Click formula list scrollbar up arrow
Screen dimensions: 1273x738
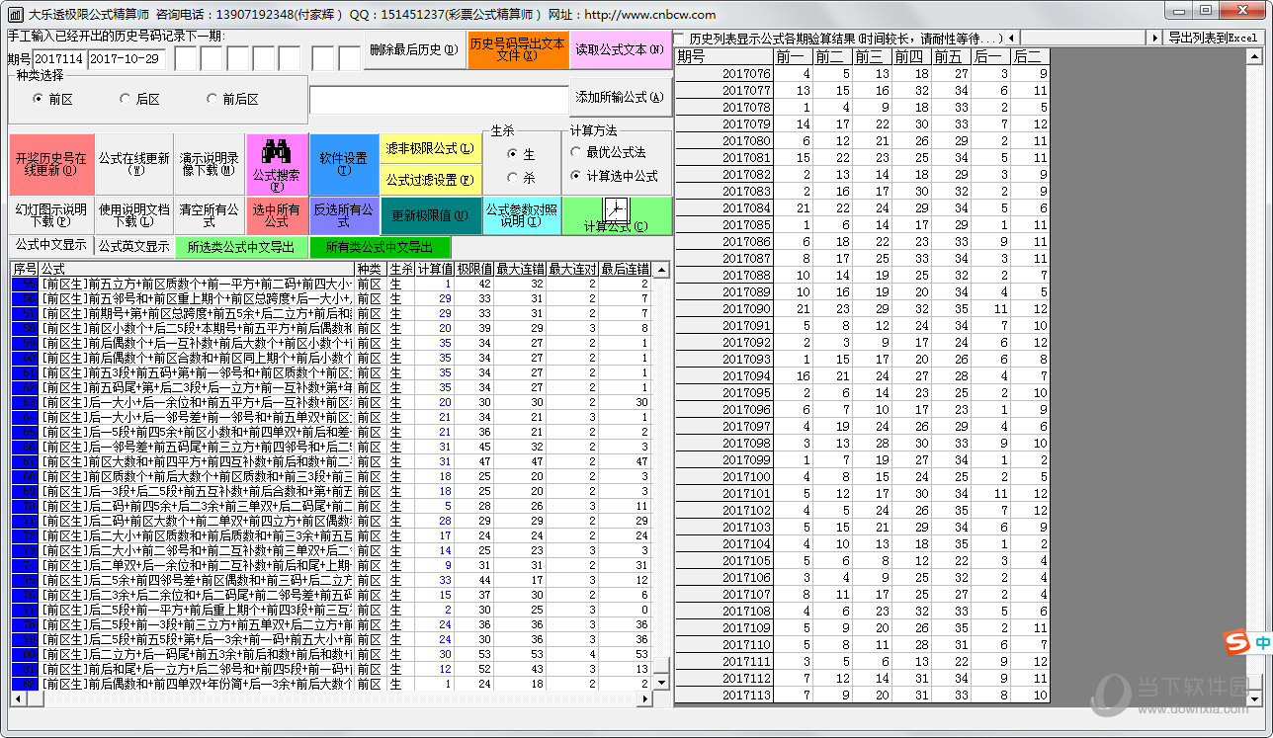pos(661,270)
